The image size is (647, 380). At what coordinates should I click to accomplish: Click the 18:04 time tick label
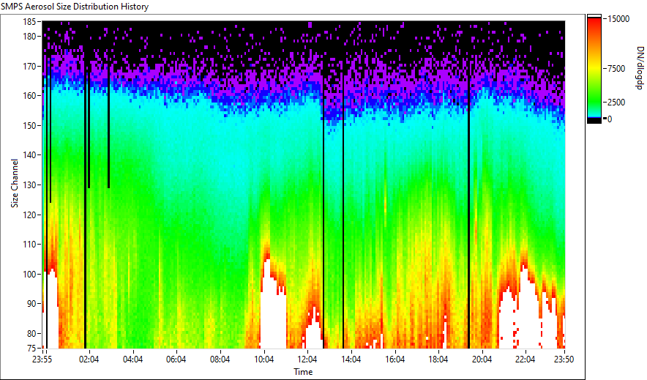click(x=438, y=359)
